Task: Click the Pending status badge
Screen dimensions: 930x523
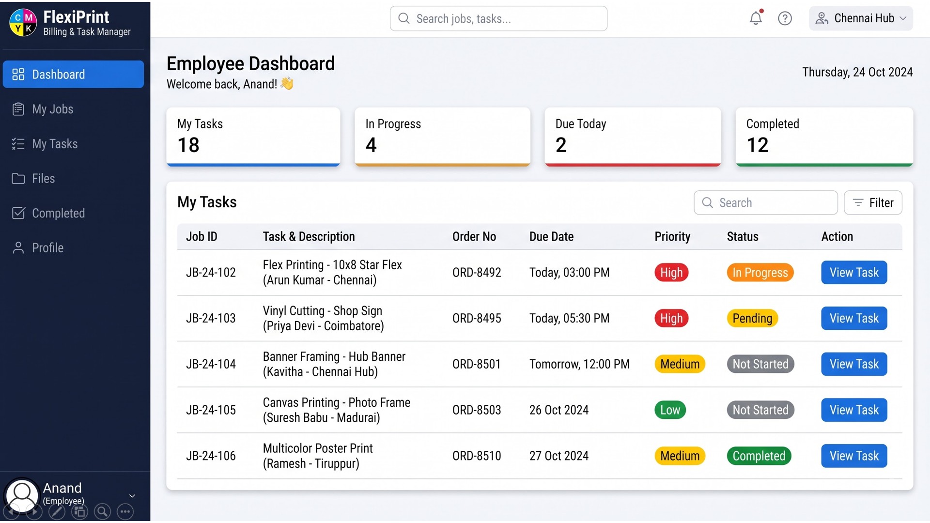Action: pos(752,318)
